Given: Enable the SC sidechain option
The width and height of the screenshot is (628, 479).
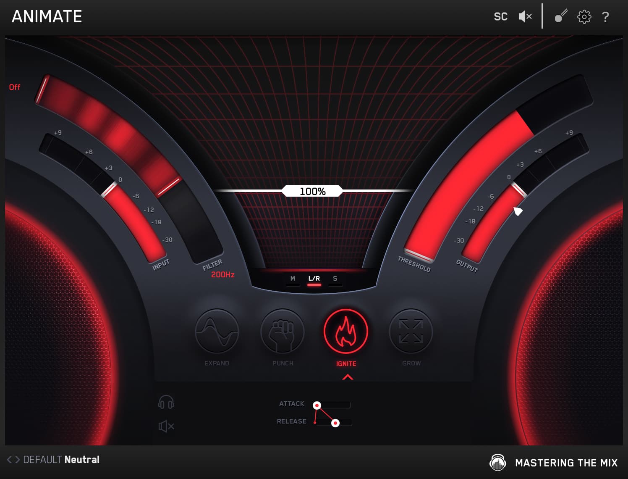Looking at the screenshot, I should pos(500,17).
